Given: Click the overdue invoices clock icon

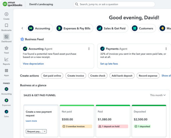Looking at the screenshot, I should pos(64,126).
